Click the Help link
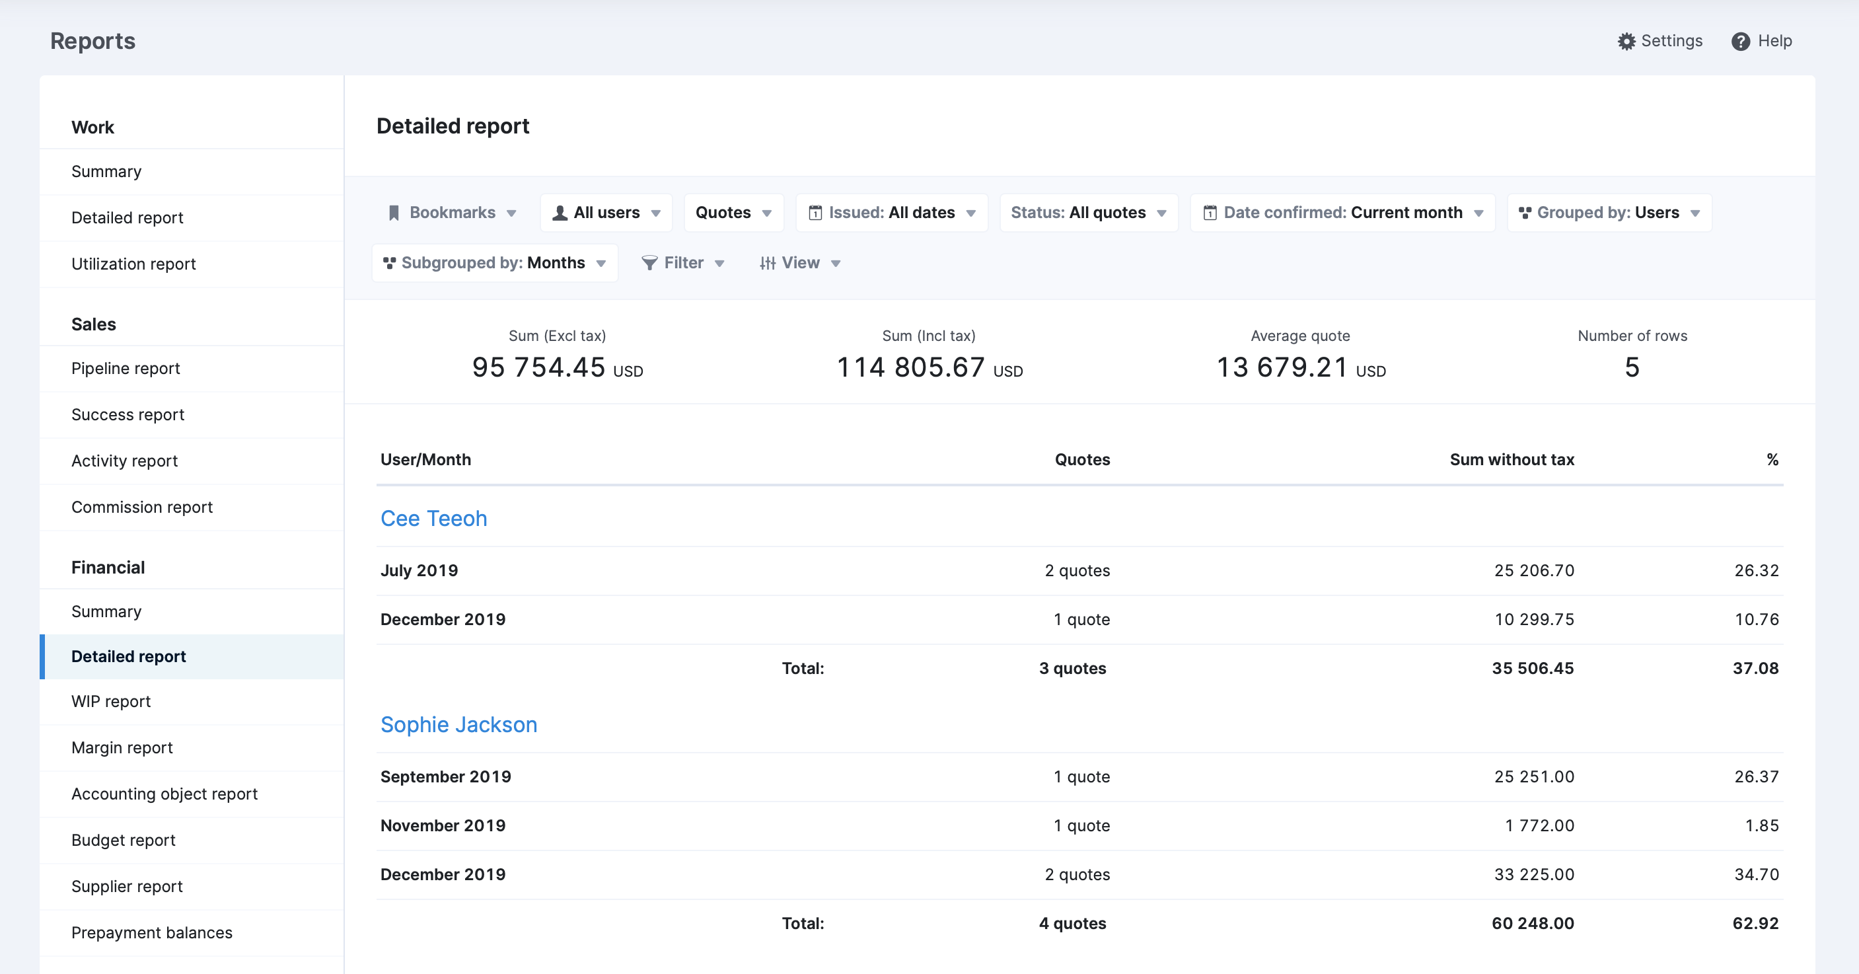Image resolution: width=1859 pixels, height=974 pixels. [1762, 41]
